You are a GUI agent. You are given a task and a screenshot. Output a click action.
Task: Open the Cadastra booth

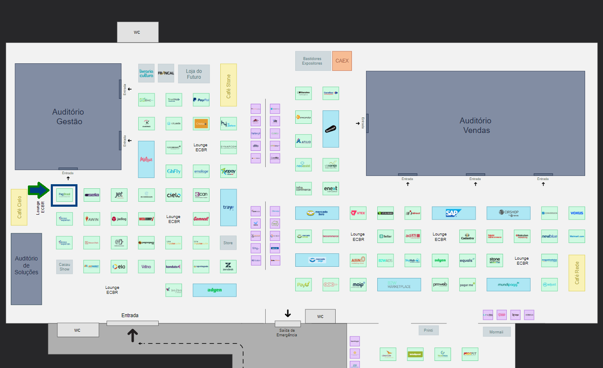point(467,237)
